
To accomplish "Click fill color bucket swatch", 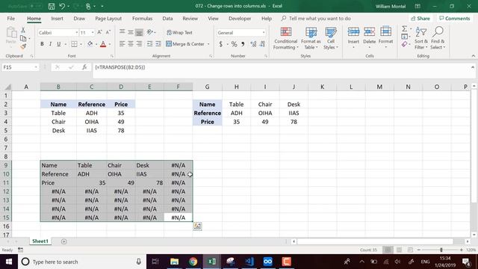I will tap(90, 44).
